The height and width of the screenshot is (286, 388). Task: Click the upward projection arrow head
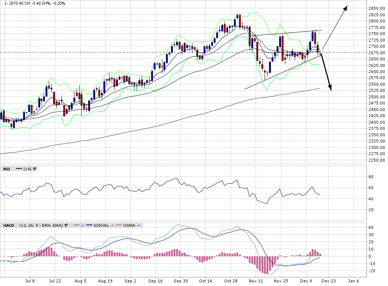345,8
